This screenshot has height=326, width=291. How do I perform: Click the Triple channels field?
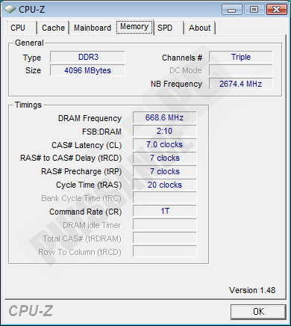[x=241, y=57]
